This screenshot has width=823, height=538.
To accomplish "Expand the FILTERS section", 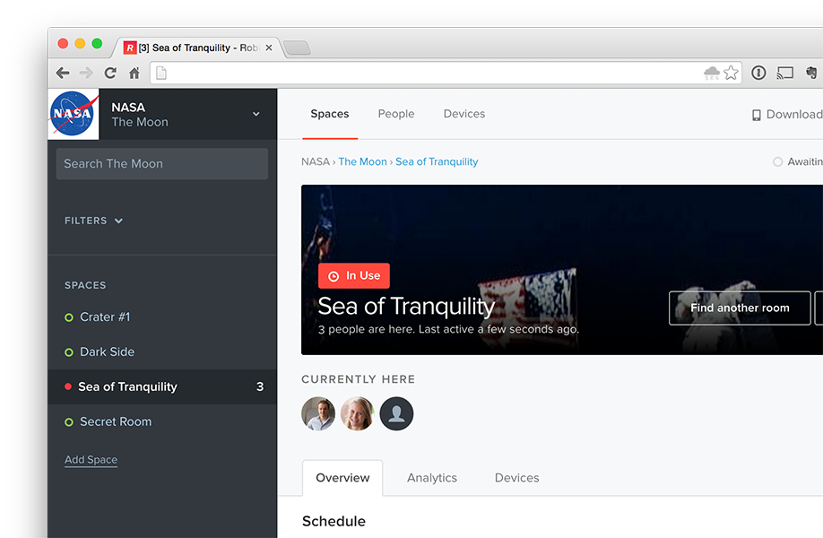I will (x=93, y=221).
